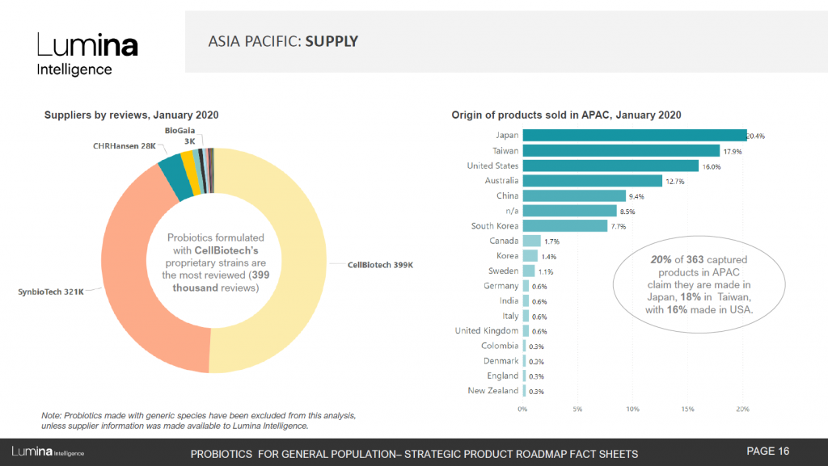Click the "SynbioTech 321K" donut label

51,292
